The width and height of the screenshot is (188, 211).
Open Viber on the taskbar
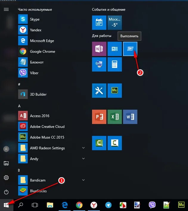(152, 205)
